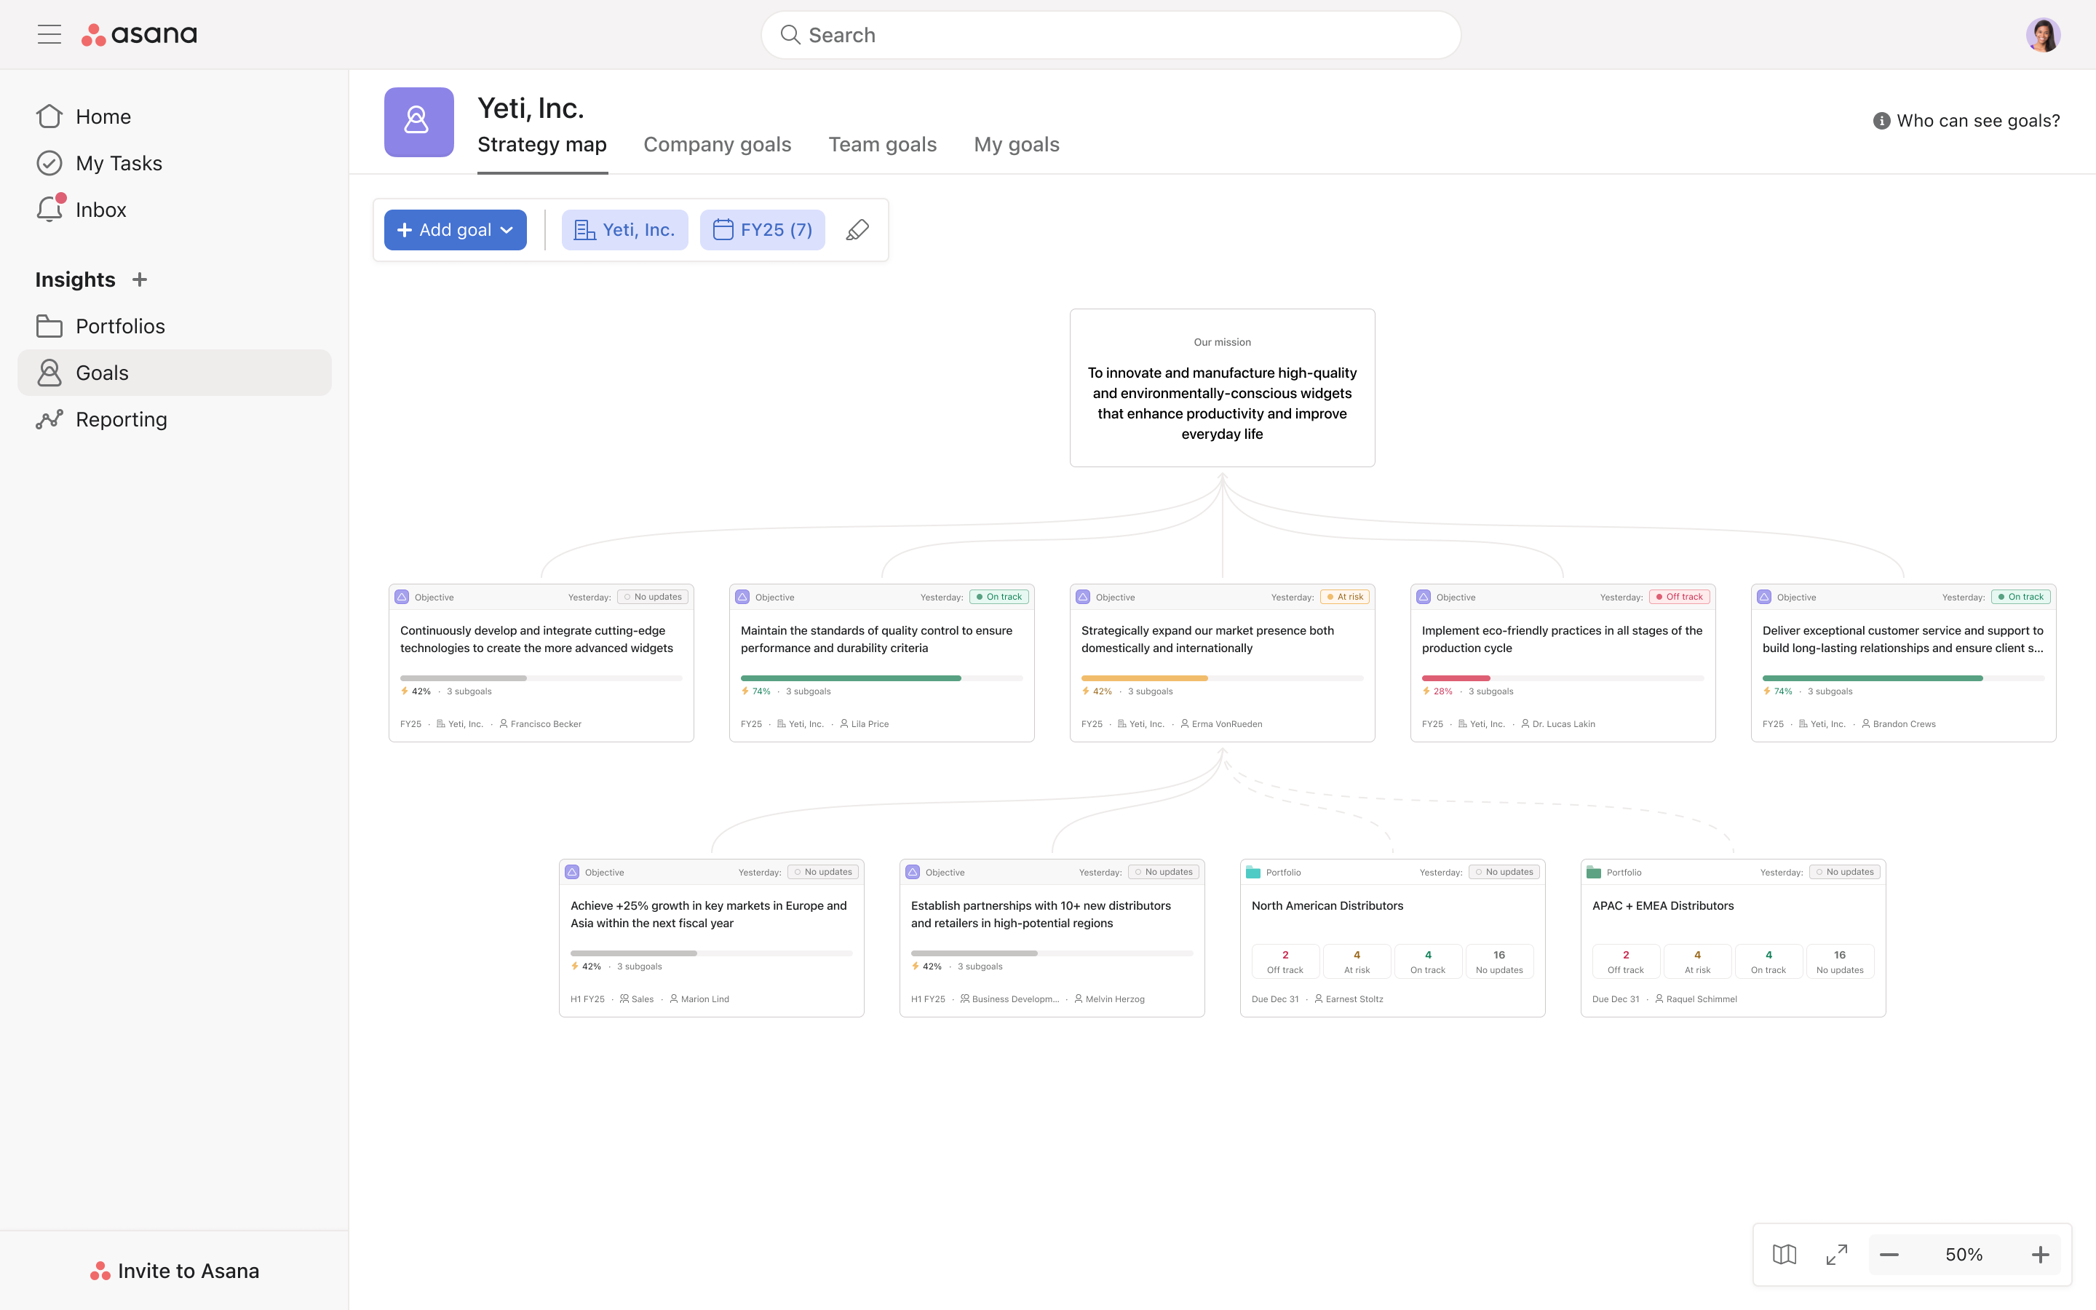Open Inbox in the sidebar
Screen dimensions: 2096x1310
[174, 210]
